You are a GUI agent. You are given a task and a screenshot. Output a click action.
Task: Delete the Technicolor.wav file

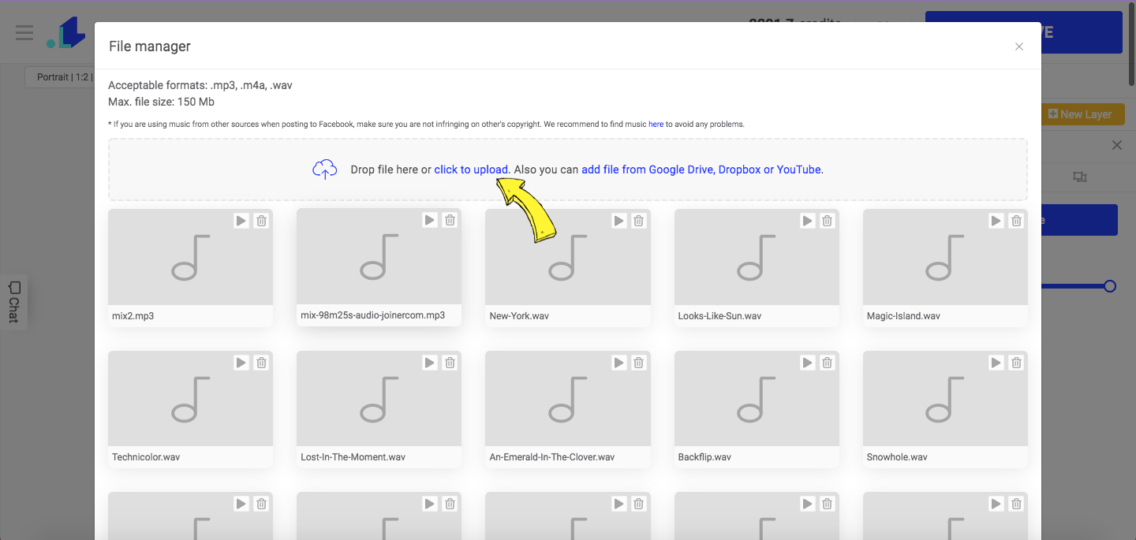point(261,363)
